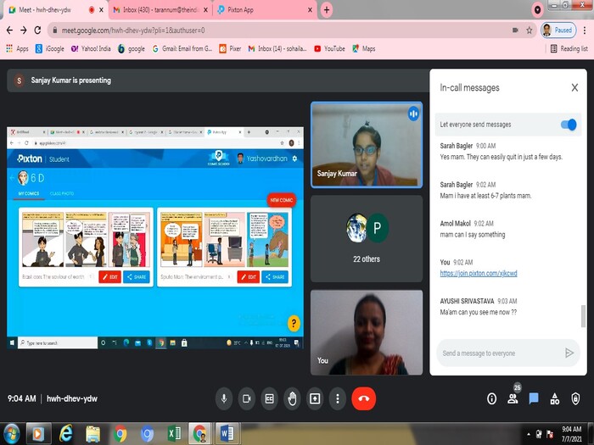This screenshot has width=594, height=445.
Task: Open Yahoo! India bookmark
Action: pos(91,48)
